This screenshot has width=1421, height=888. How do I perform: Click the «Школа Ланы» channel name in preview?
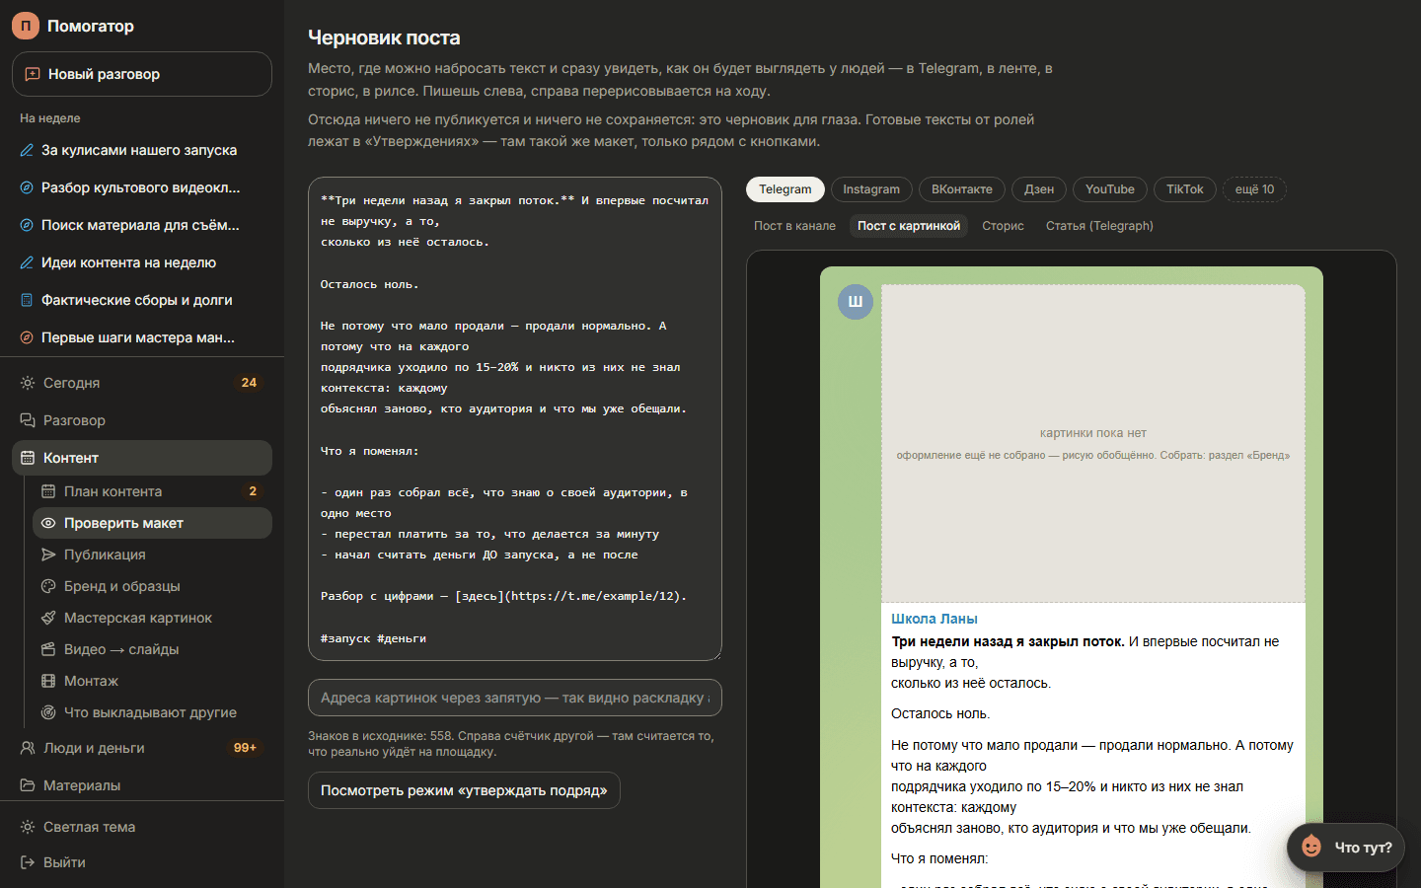click(935, 619)
